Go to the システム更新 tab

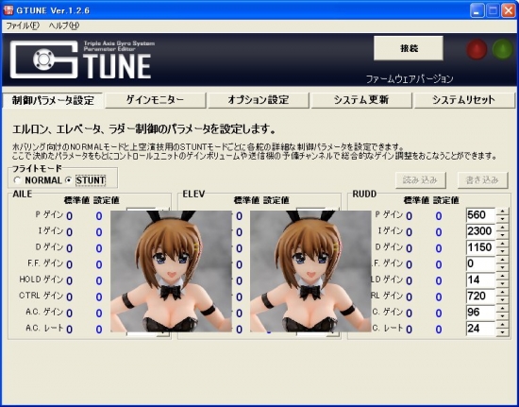click(361, 100)
